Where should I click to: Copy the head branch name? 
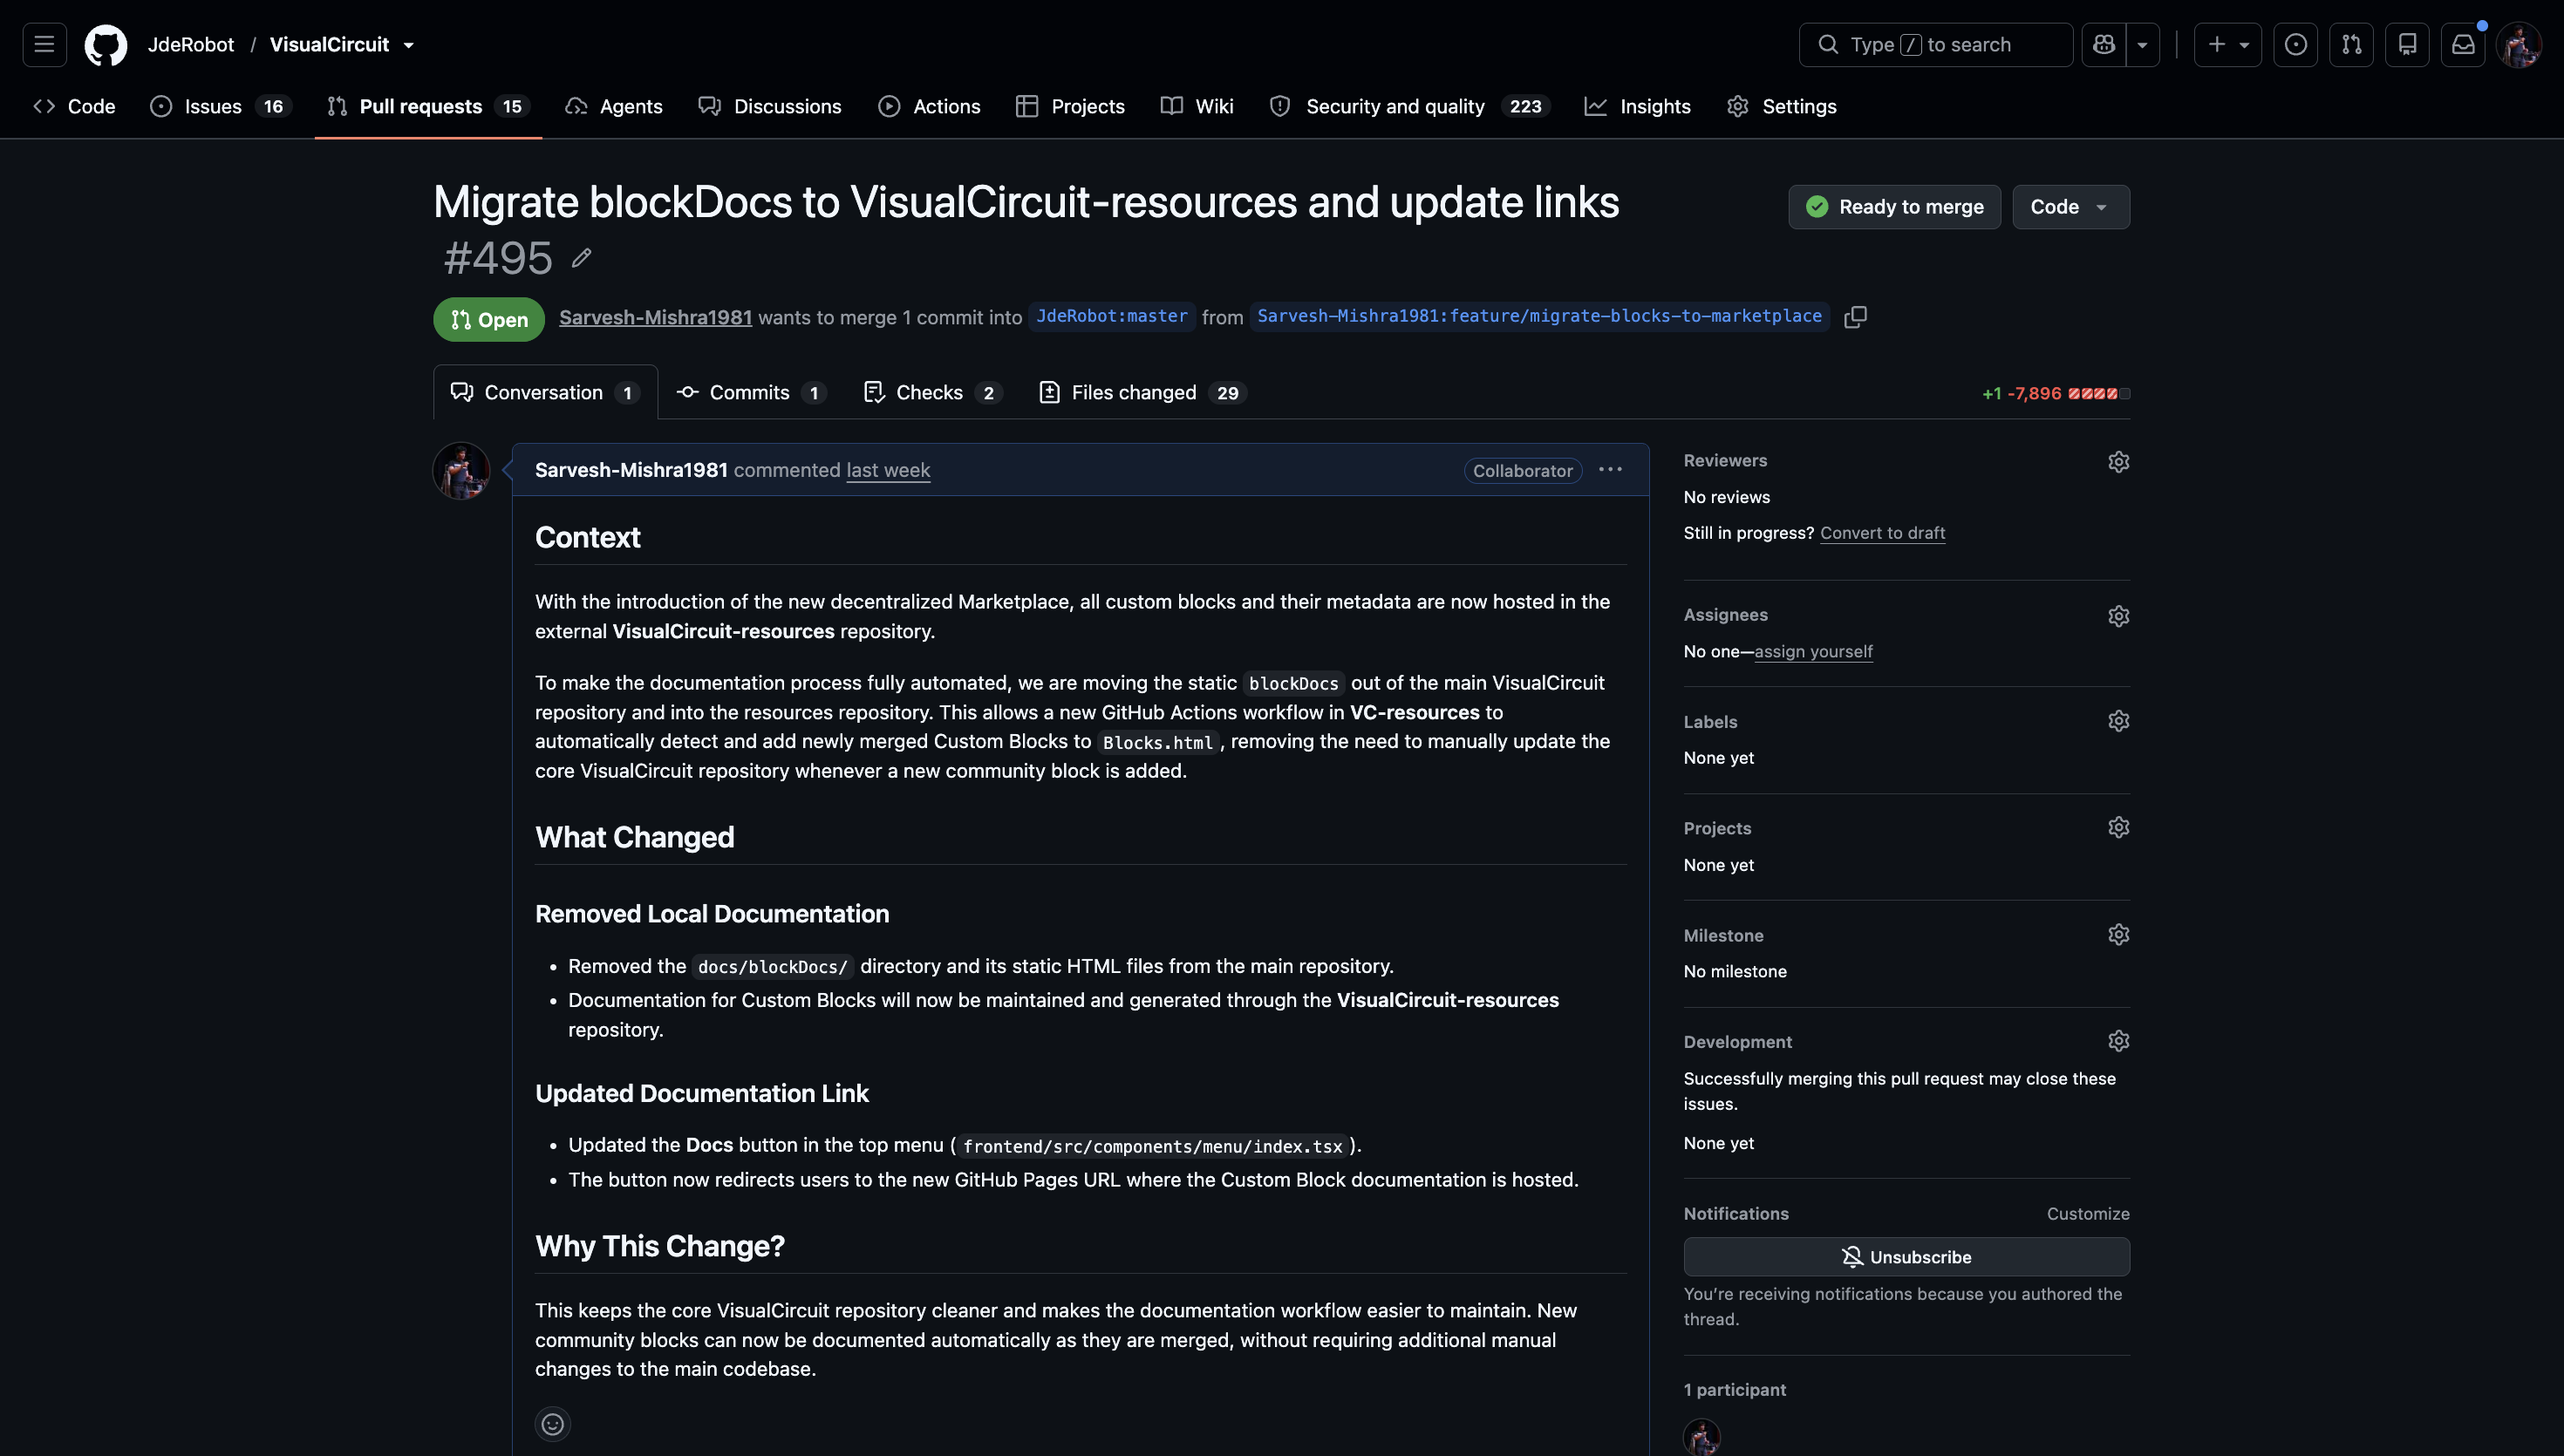pos(1856,317)
